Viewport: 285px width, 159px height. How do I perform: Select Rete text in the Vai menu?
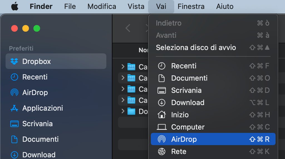click(x=179, y=151)
